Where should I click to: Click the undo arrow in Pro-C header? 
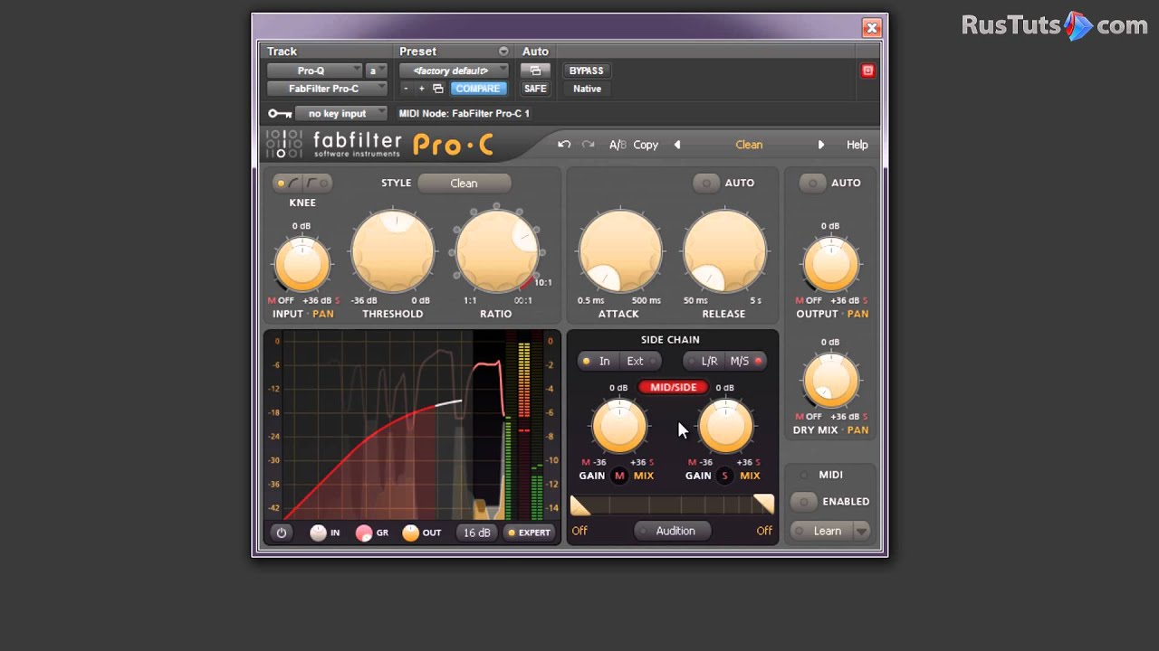click(x=564, y=145)
